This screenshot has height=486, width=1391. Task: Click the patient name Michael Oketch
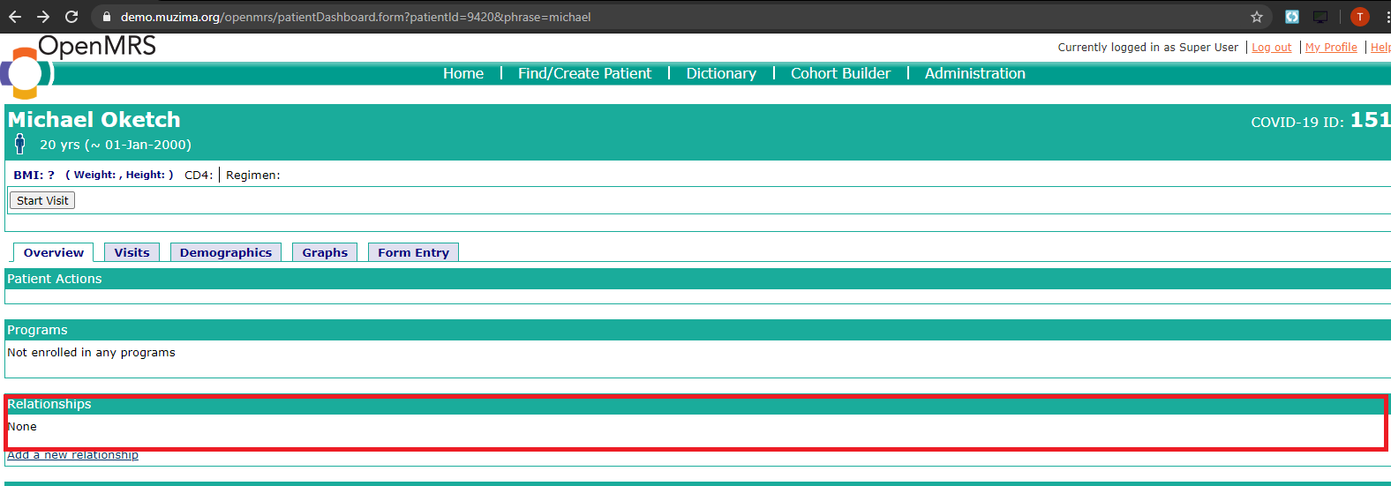coord(94,120)
